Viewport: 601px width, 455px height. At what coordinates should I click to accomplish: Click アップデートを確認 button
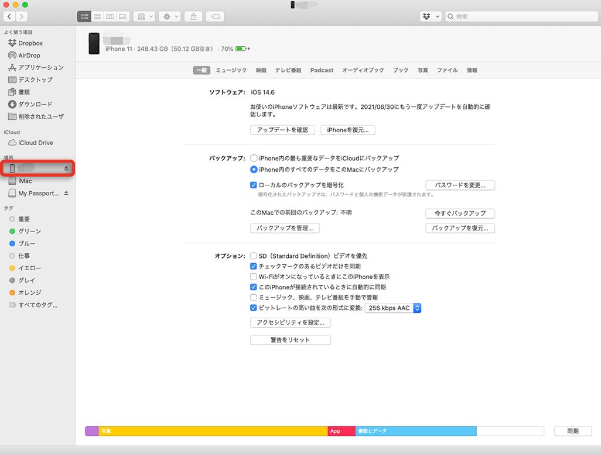tap(282, 130)
